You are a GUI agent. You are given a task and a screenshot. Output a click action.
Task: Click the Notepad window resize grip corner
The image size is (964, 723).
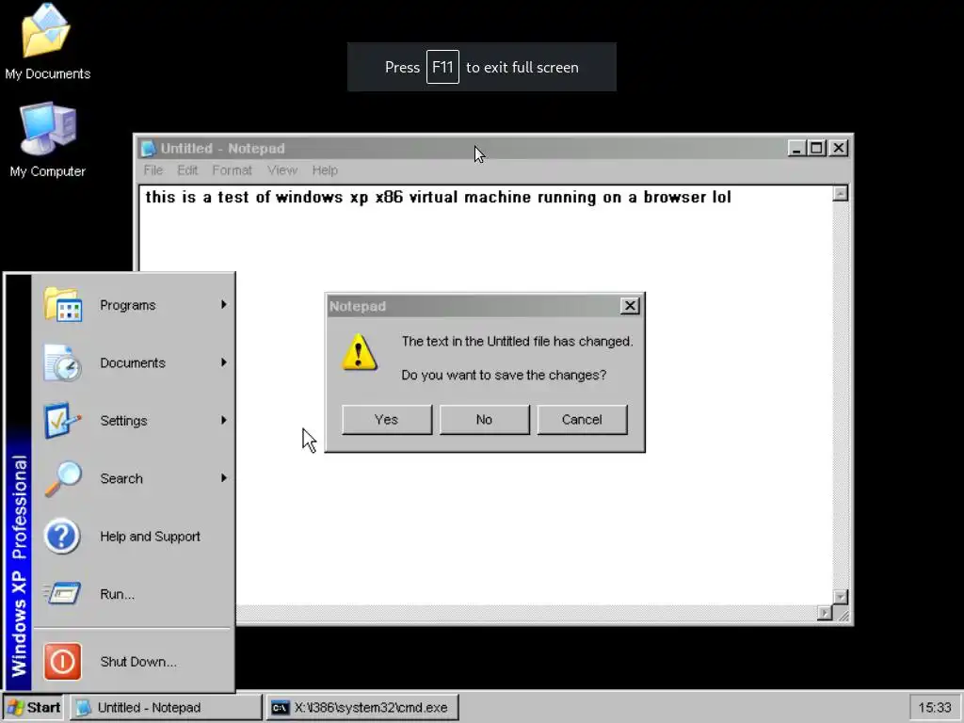[843, 614]
